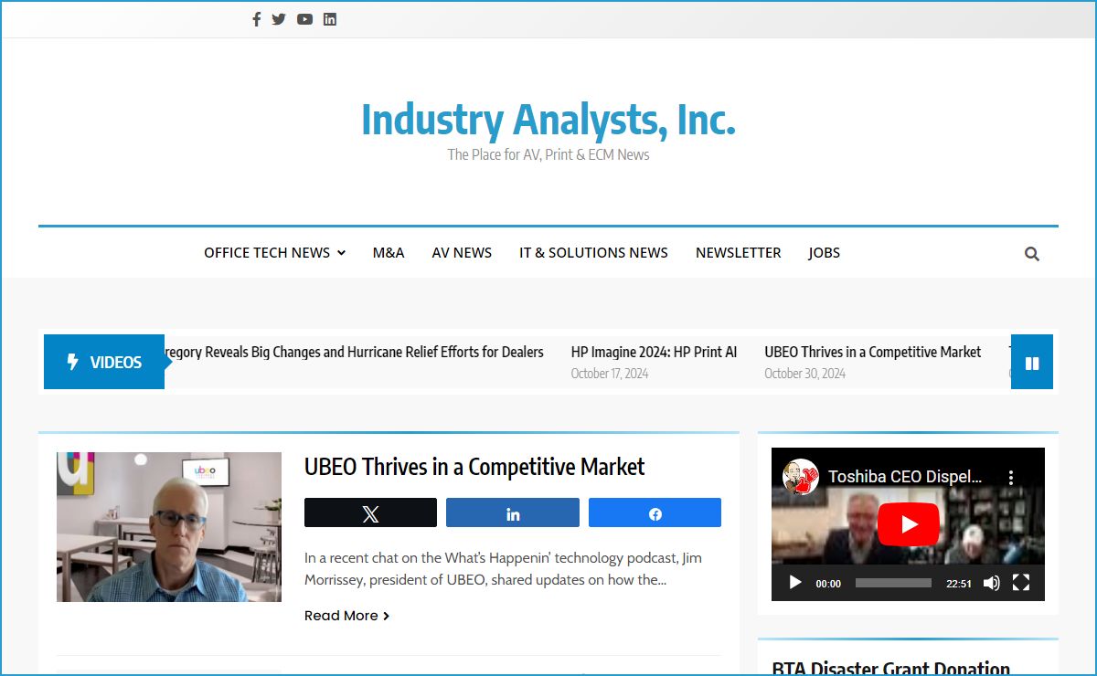1097x676 pixels.
Task: Open the Jobs menu item
Action: point(824,252)
